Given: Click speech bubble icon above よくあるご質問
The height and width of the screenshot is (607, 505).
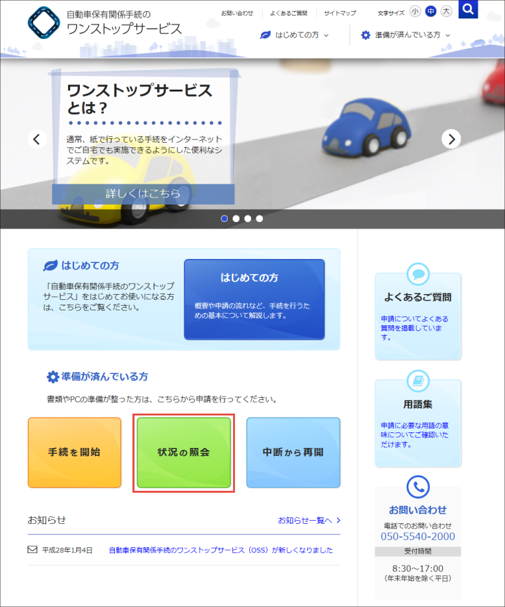Looking at the screenshot, I should point(418,274).
